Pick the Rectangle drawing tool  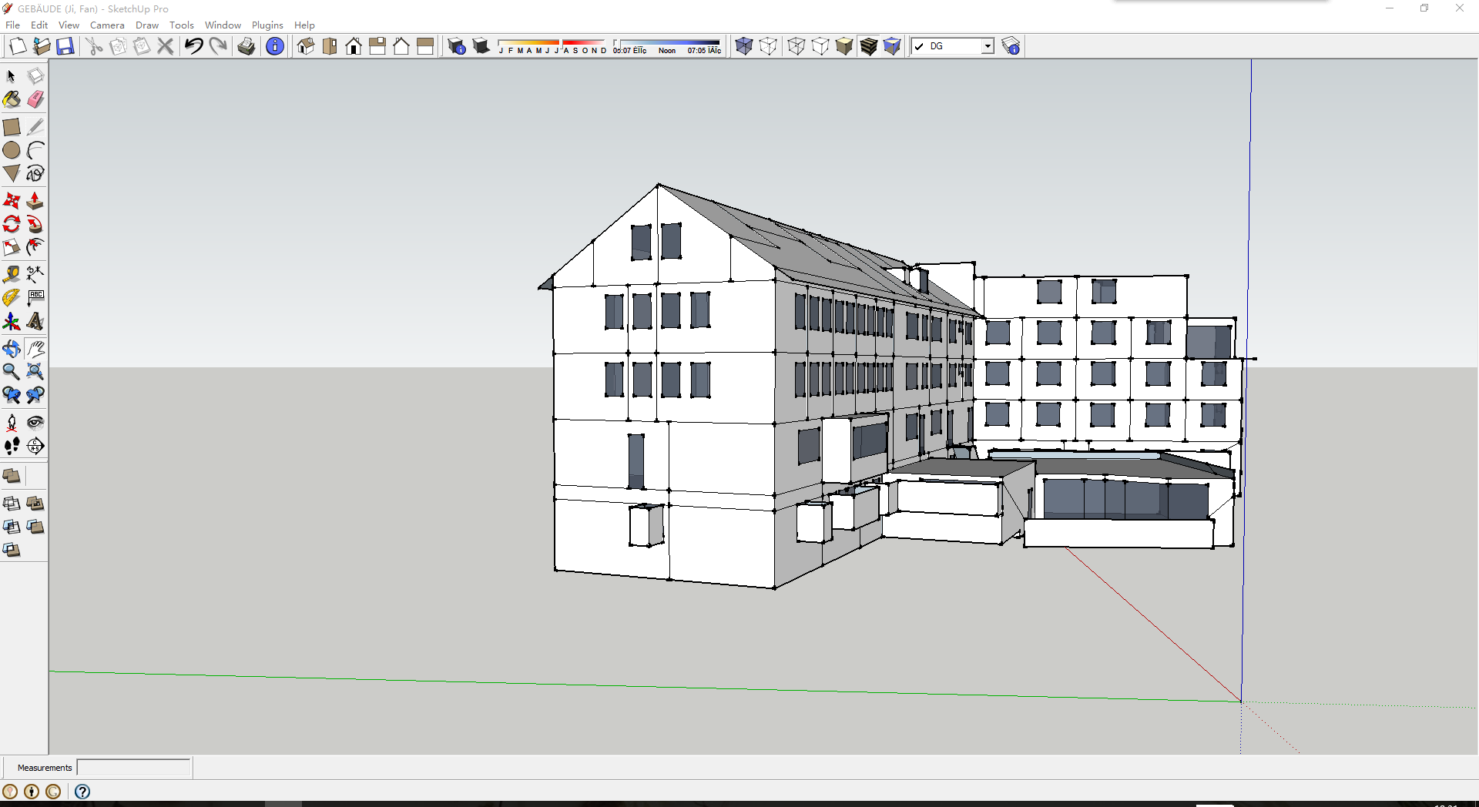coord(12,127)
